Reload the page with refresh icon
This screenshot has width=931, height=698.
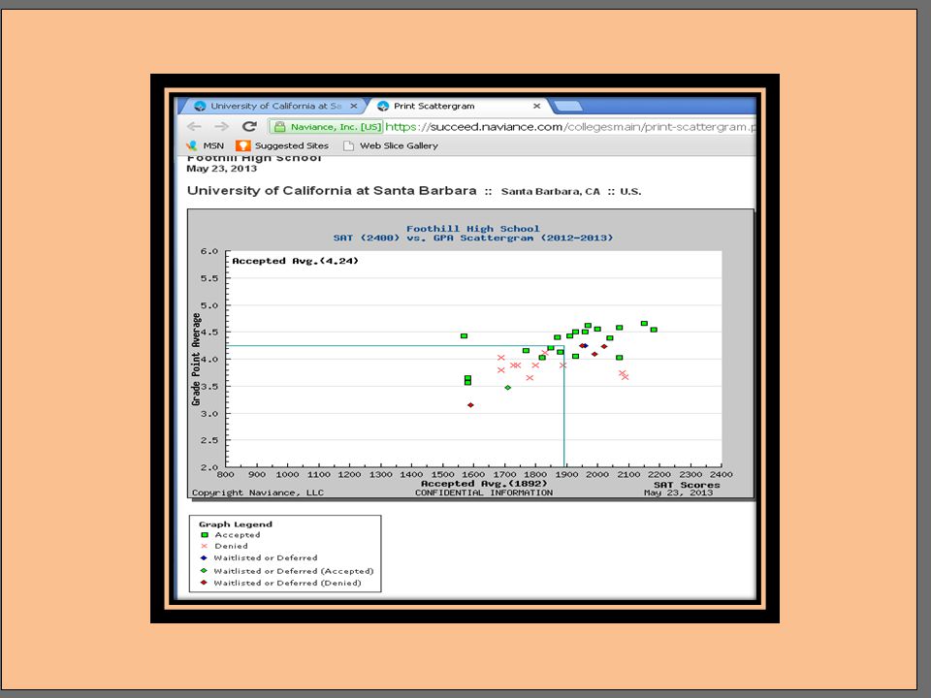[x=249, y=126]
